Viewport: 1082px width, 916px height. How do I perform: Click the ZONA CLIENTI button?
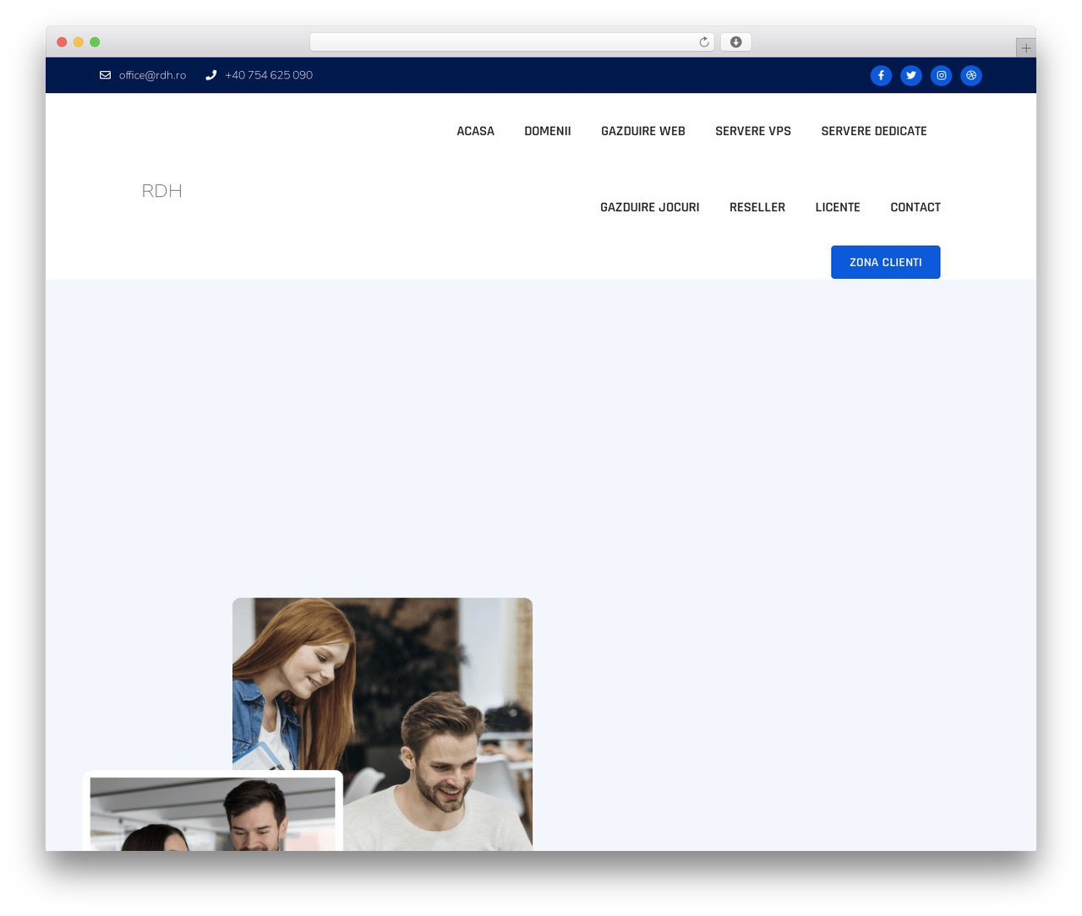click(886, 262)
